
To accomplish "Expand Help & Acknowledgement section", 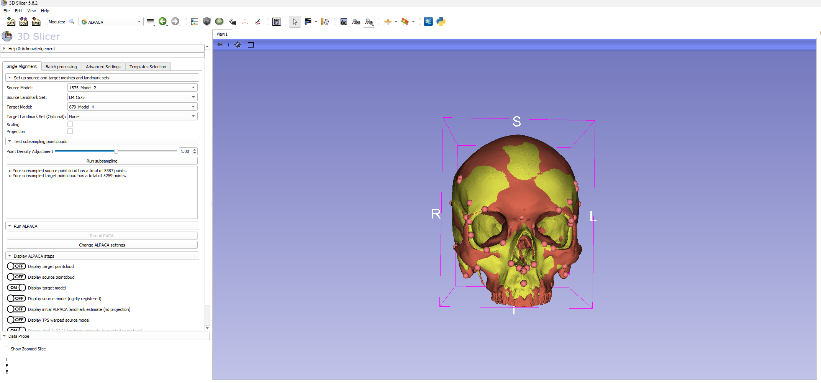I will point(31,49).
